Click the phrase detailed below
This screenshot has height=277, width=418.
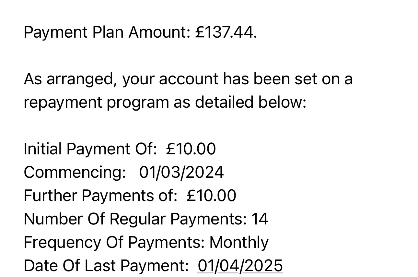pos(250,103)
